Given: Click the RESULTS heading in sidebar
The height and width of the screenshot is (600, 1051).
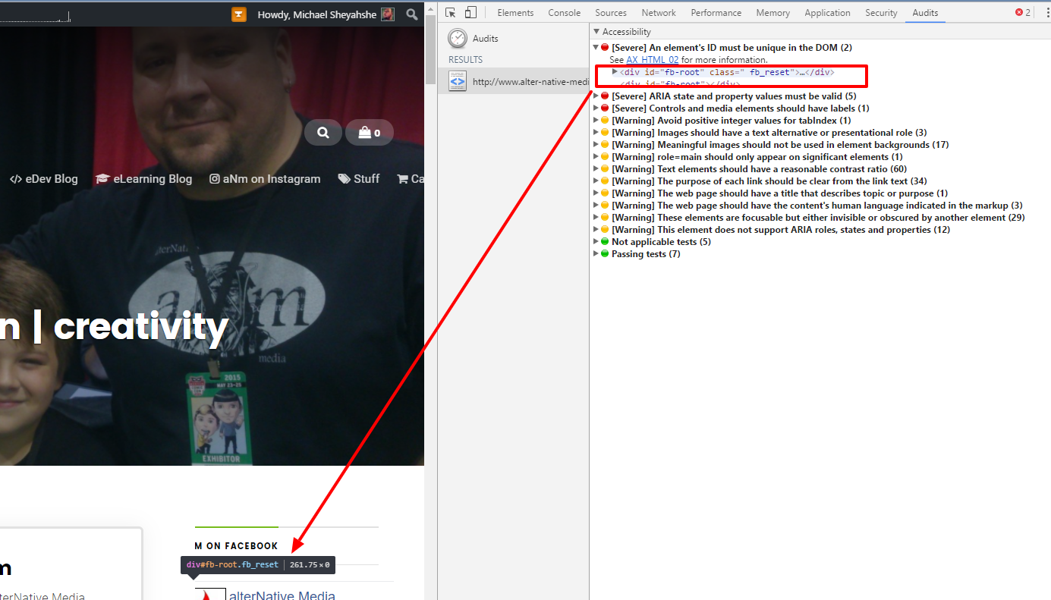Looking at the screenshot, I should click(x=465, y=59).
